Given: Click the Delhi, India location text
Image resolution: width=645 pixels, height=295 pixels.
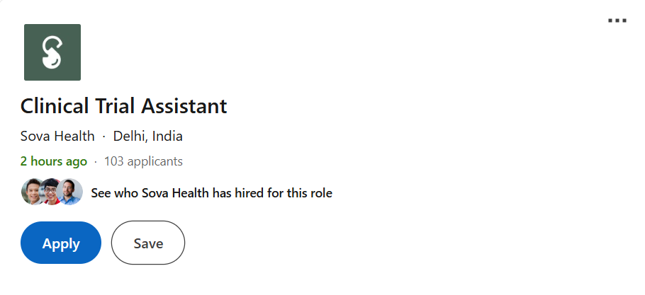Looking at the screenshot, I should click(x=148, y=136).
